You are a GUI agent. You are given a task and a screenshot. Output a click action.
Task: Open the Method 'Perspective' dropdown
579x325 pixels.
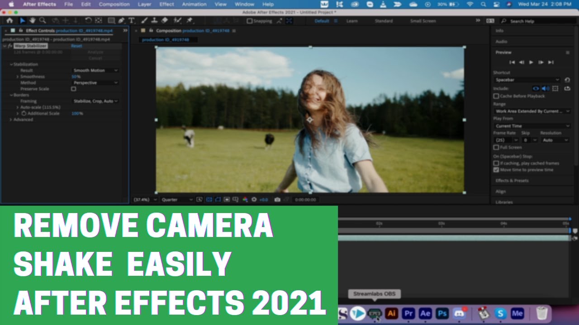click(95, 83)
